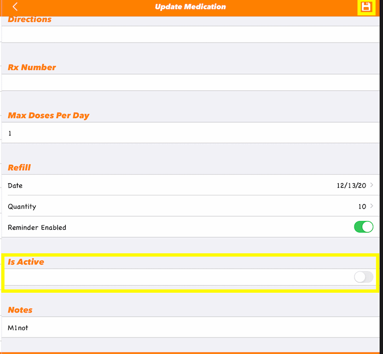Viewport: 383px width, 354px height.
Task: Open the refill Date picker chevron
Action: (x=372, y=185)
